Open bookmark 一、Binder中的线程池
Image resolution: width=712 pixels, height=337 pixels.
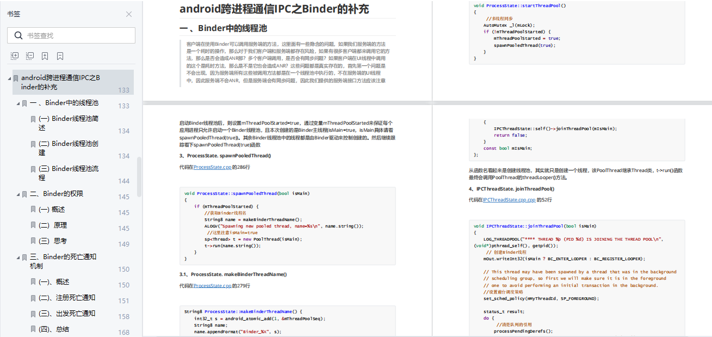point(64,102)
